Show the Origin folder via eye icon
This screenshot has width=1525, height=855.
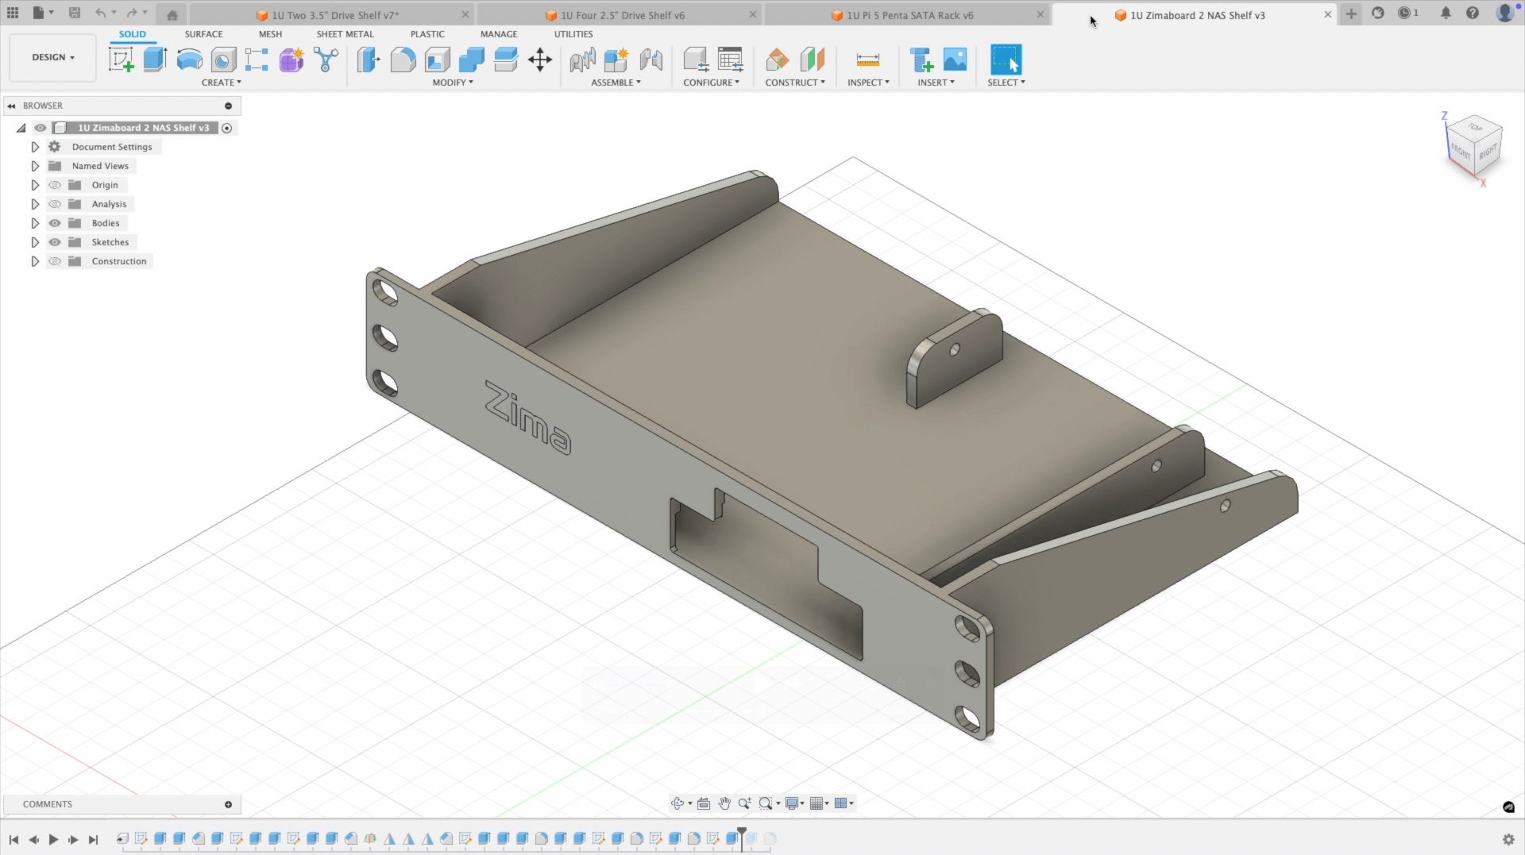coord(55,185)
